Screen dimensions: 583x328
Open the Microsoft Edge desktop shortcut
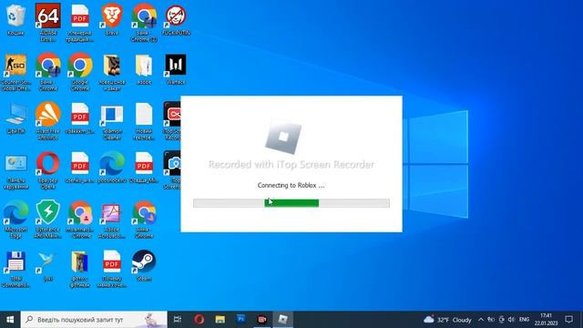coord(15,220)
